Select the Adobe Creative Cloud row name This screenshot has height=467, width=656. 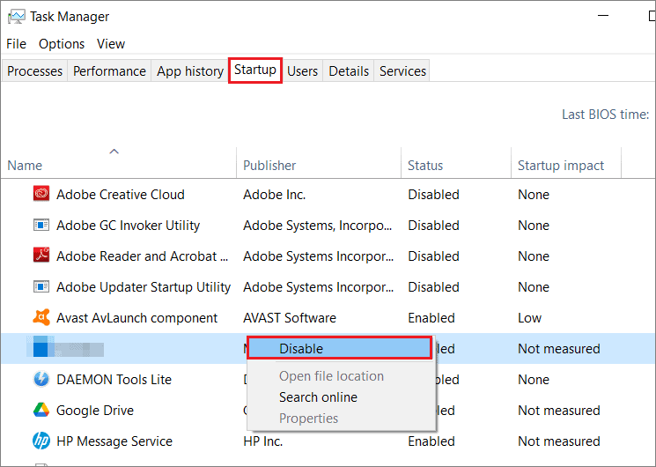point(121,195)
